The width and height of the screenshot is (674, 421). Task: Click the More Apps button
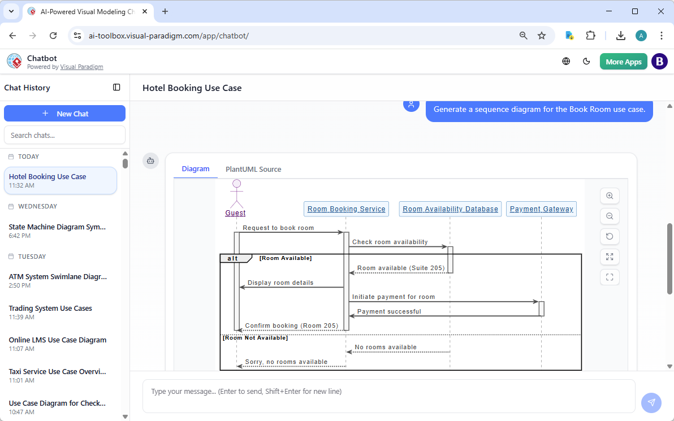623,61
